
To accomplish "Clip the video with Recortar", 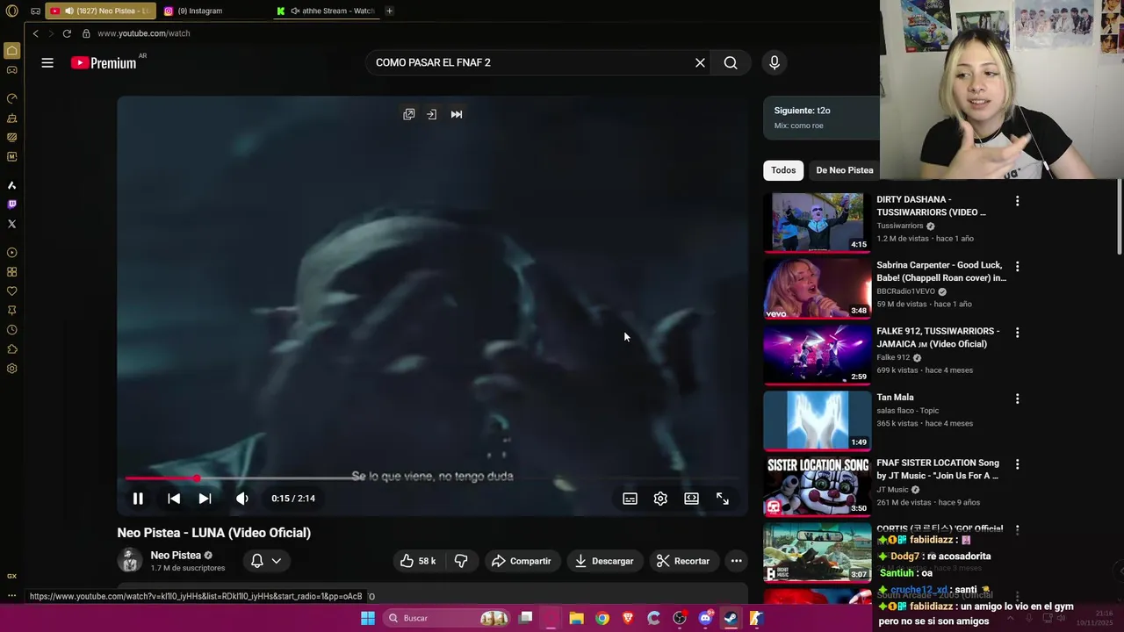I will (682, 561).
